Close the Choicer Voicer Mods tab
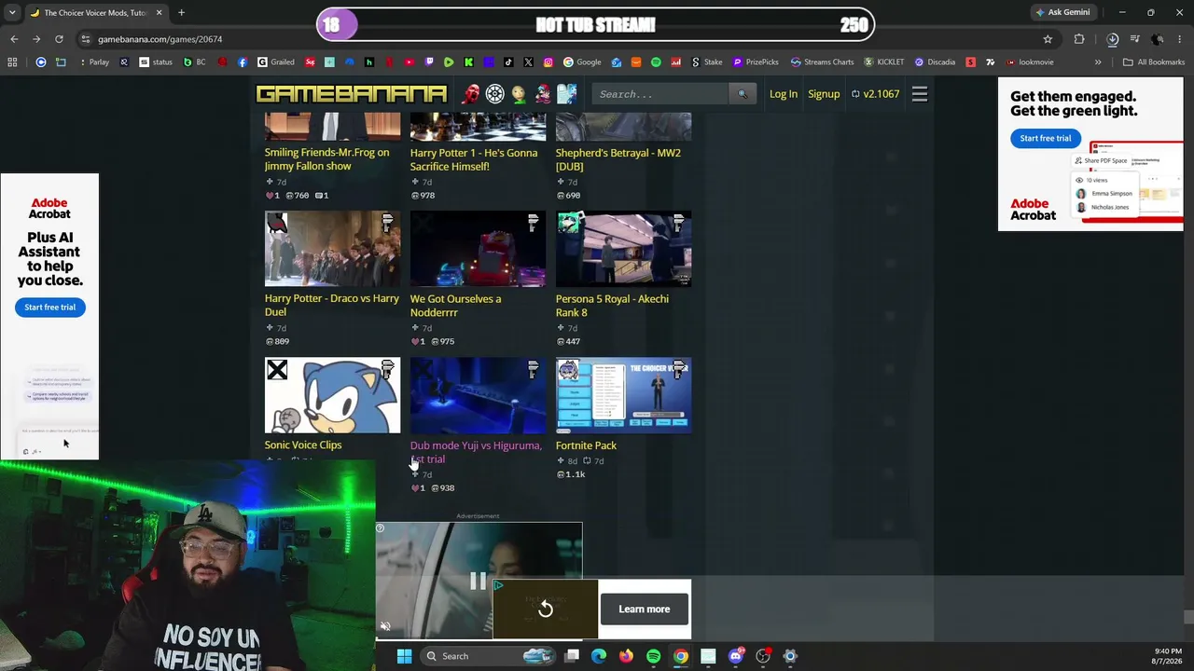Viewport: 1194px width, 671px height. (159, 13)
